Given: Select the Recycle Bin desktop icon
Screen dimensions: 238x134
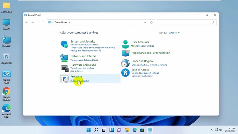Looking at the screenshot, I should [x=6, y=59].
